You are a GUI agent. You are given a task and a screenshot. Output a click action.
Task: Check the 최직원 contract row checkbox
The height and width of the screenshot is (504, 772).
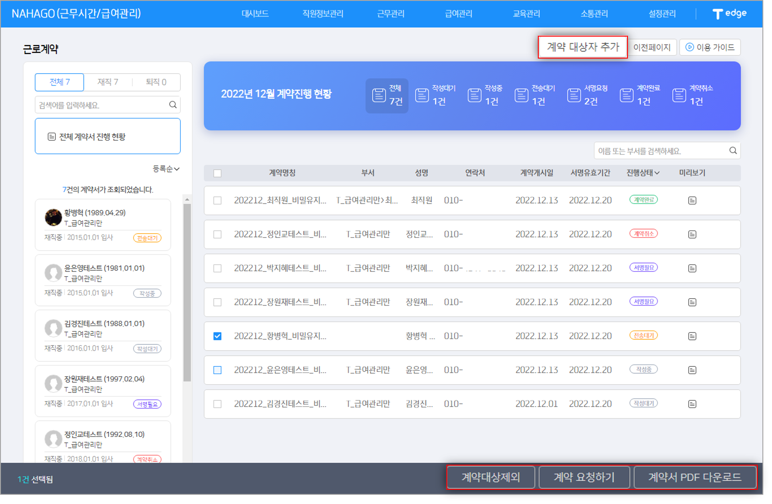pyautogui.click(x=217, y=200)
